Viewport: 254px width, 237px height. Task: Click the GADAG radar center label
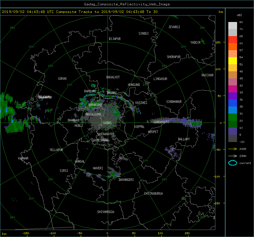tap(107, 123)
